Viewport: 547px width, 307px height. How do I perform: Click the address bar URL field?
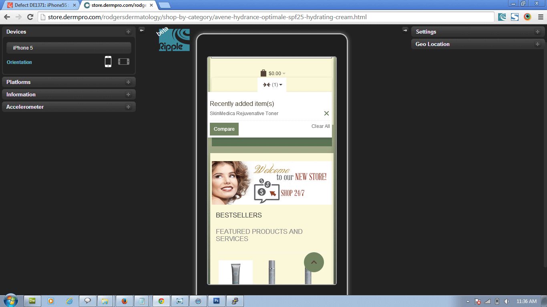tap(266, 17)
